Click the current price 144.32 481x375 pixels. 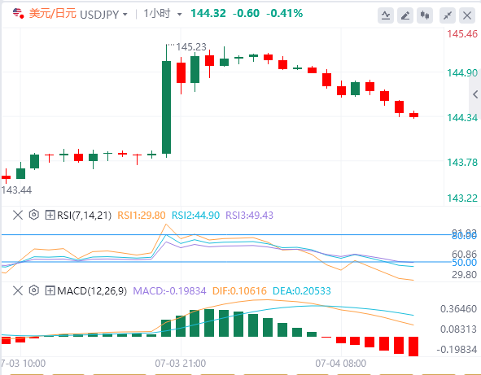(x=208, y=14)
